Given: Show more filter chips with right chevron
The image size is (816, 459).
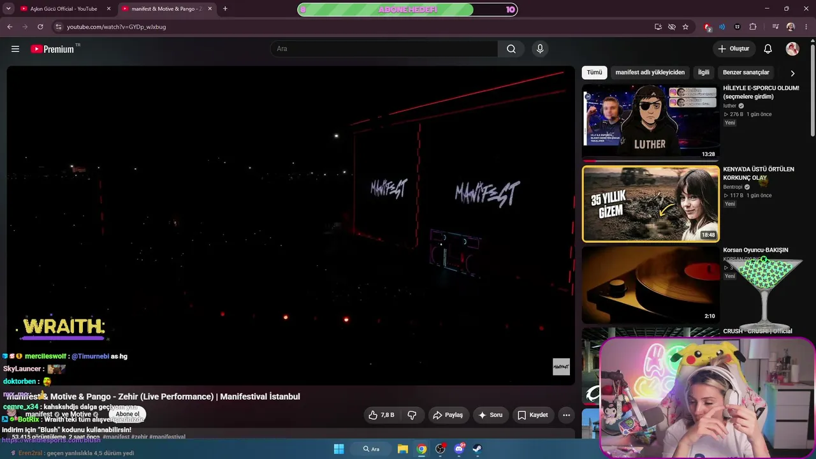Looking at the screenshot, I should (x=792, y=73).
